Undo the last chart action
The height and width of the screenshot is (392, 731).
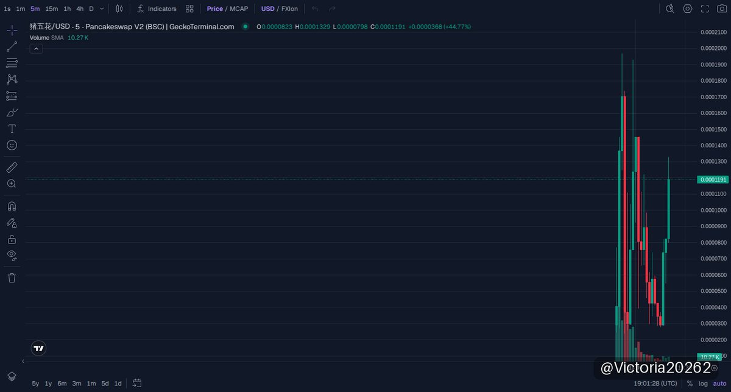point(315,9)
